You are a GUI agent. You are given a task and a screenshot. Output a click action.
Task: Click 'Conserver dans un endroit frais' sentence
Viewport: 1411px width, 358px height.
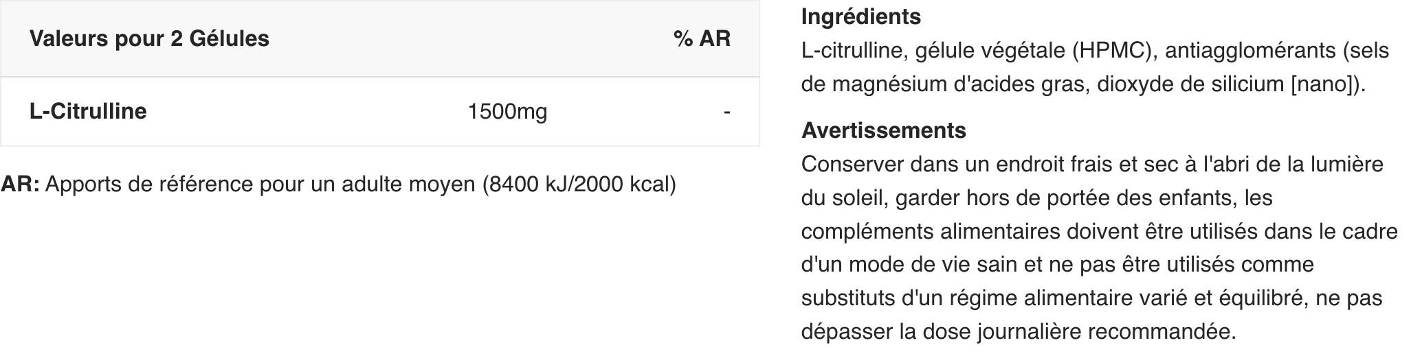click(x=956, y=164)
